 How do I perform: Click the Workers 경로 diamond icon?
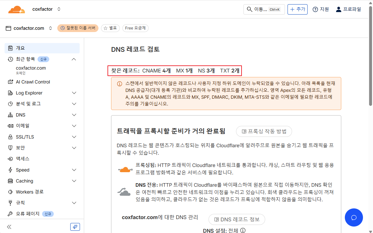[10, 192]
